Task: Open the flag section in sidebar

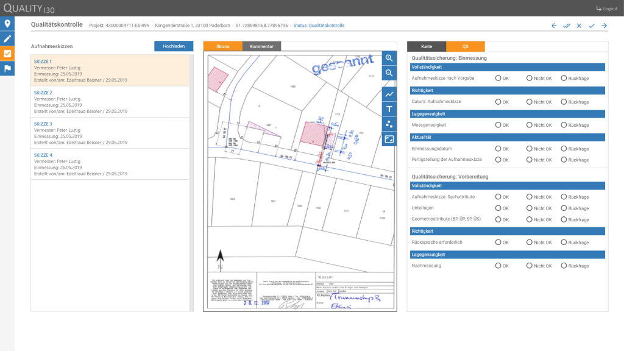Action: pos(7,68)
